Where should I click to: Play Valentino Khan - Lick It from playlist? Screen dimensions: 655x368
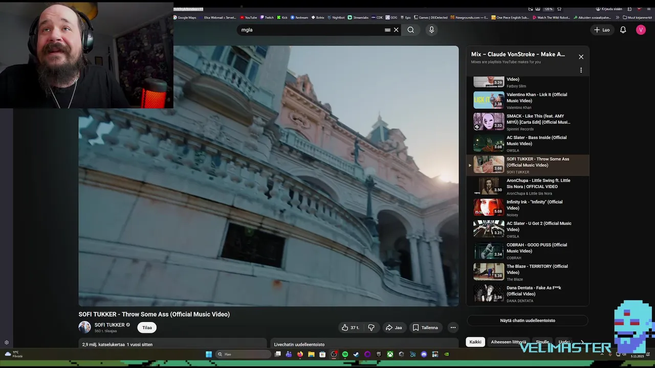[x=528, y=101]
